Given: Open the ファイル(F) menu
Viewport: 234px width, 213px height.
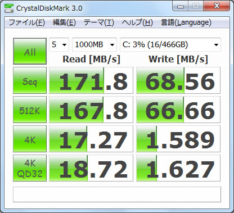Looking at the screenshot, I should pos(26,22).
